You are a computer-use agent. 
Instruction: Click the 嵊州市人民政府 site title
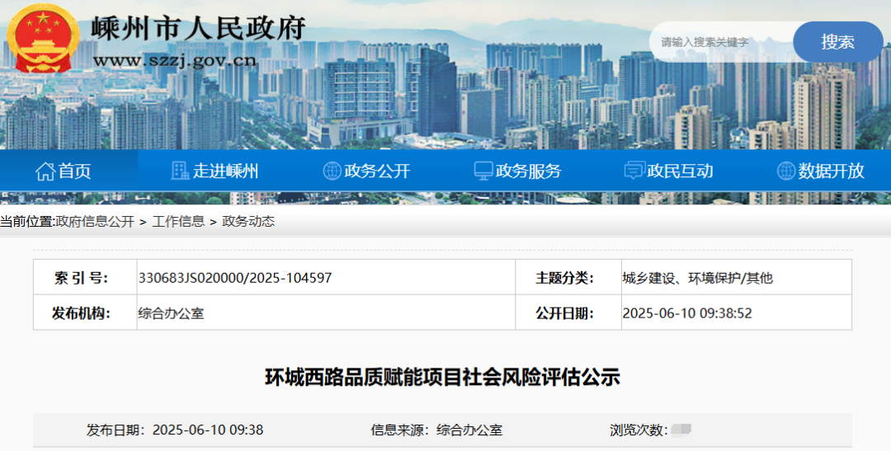[198, 27]
